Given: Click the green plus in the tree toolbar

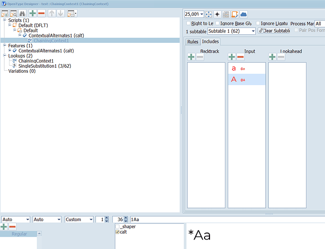Looking at the screenshot, I should (32, 13).
